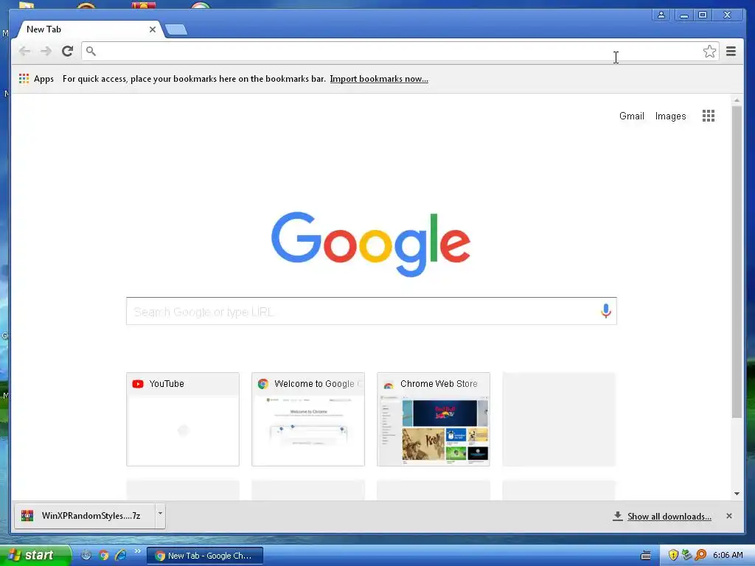Open the Apps shortcut in bookmarks bar
The width and height of the screenshot is (755, 566).
tap(37, 79)
